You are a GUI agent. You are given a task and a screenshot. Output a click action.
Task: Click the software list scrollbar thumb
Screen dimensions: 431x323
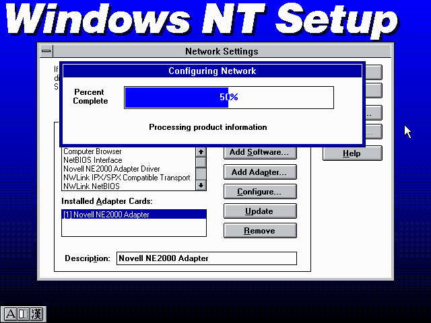coord(201,162)
